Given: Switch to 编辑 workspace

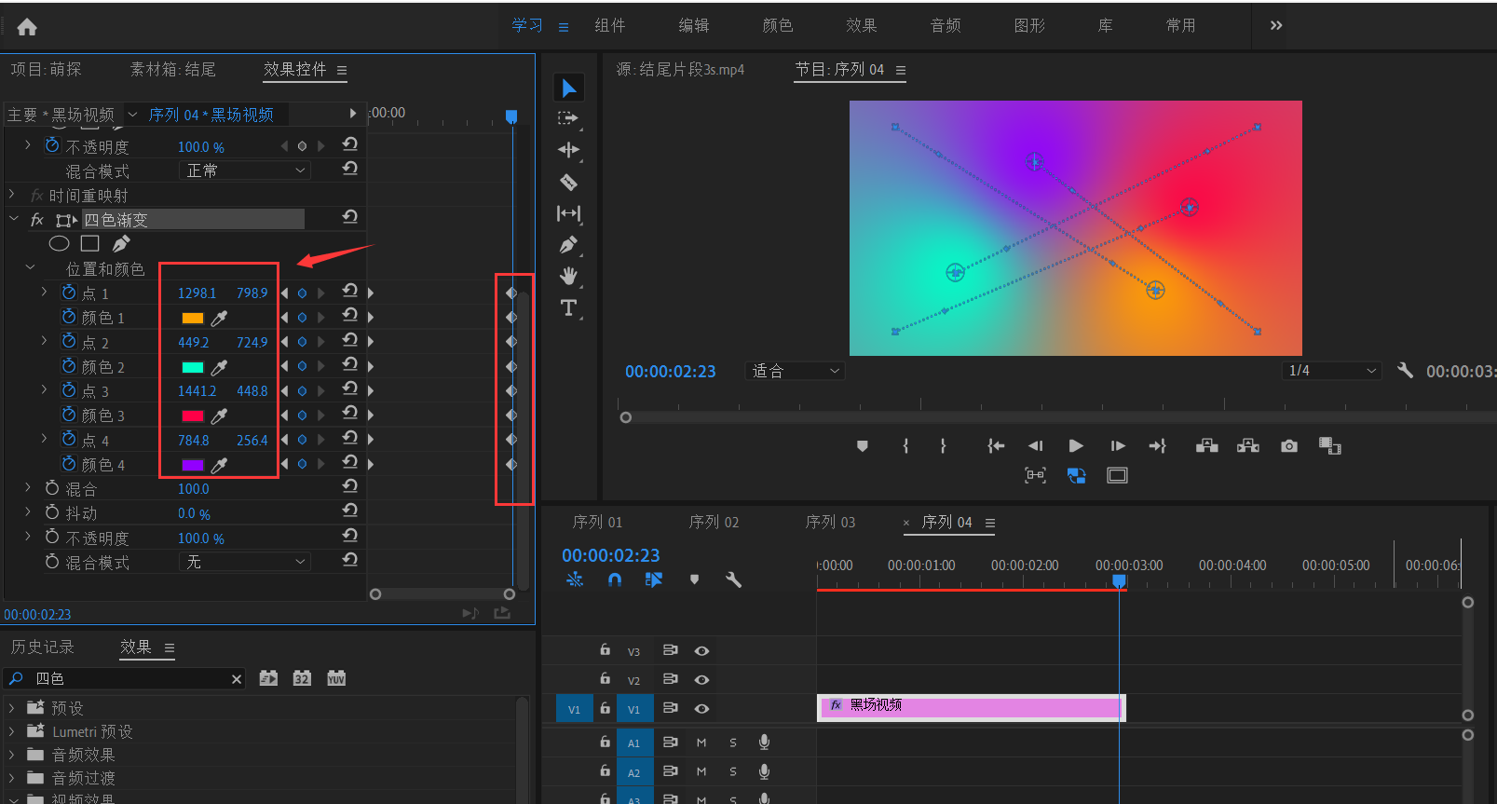Looking at the screenshot, I should [694, 25].
